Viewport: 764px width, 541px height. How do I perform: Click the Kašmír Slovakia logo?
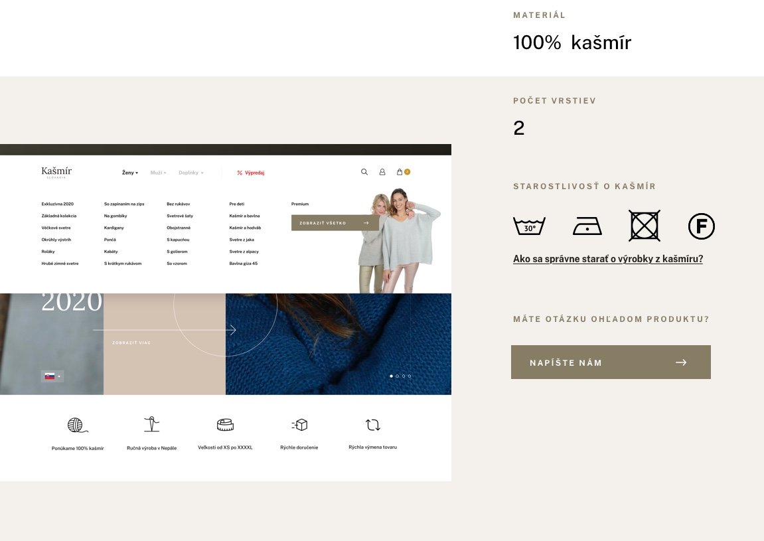pos(56,173)
